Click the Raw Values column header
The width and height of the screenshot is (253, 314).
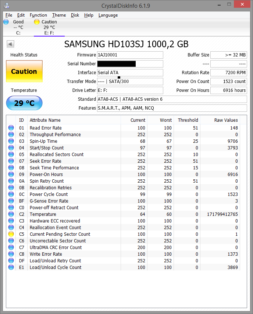coord(220,120)
